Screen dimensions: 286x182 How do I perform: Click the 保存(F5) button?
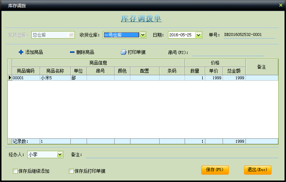click(x=215, y=170)
